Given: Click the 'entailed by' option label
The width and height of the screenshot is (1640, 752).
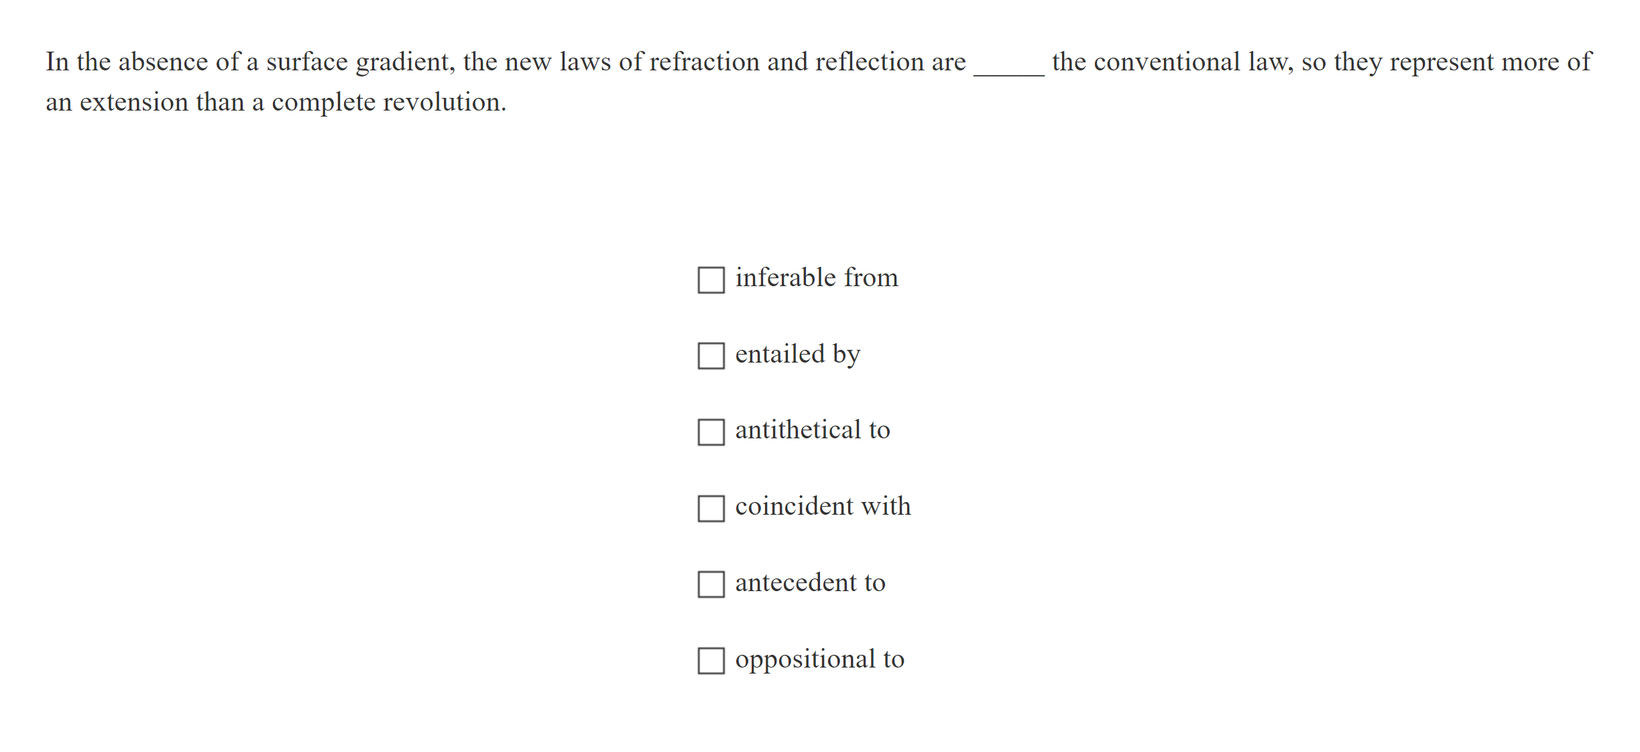Looking at the screenshot, I should click(x=797, y=355).
